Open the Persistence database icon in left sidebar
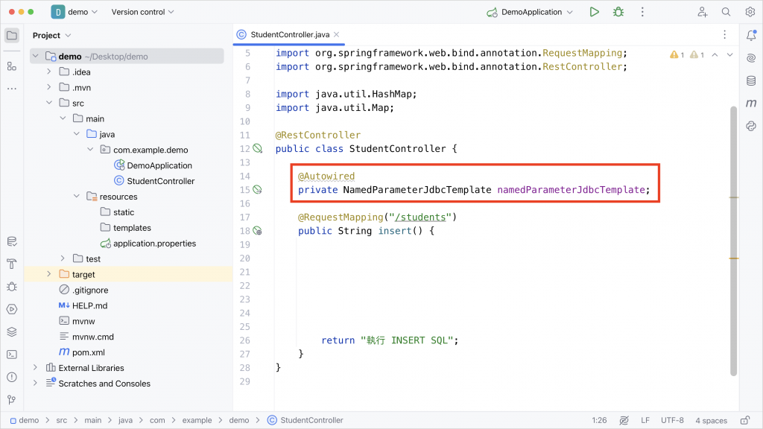Image resolution: width=763 pixels, height=429 pixels. (12, 241)
